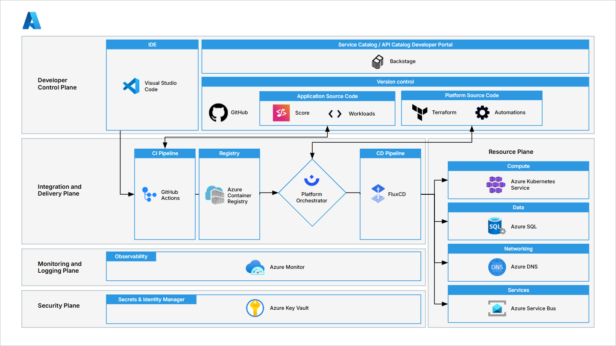Select the Version control header
The height and width of the screenshot is (346, 616).
[395, 81]
